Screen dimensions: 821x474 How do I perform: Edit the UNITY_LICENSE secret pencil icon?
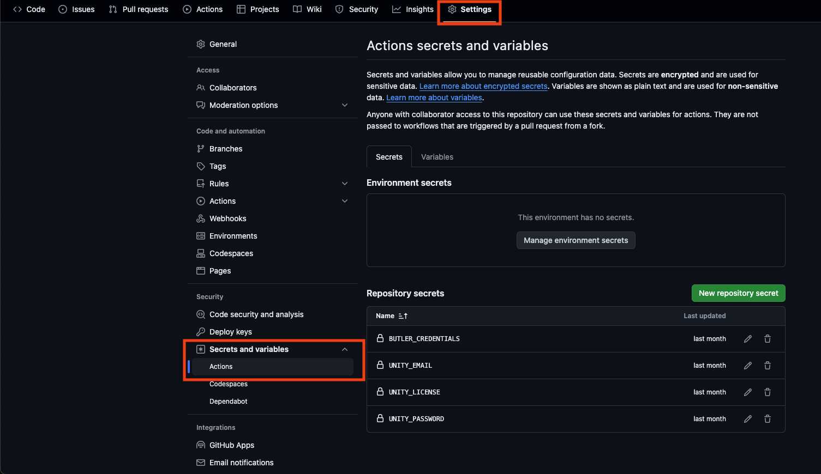748,392
